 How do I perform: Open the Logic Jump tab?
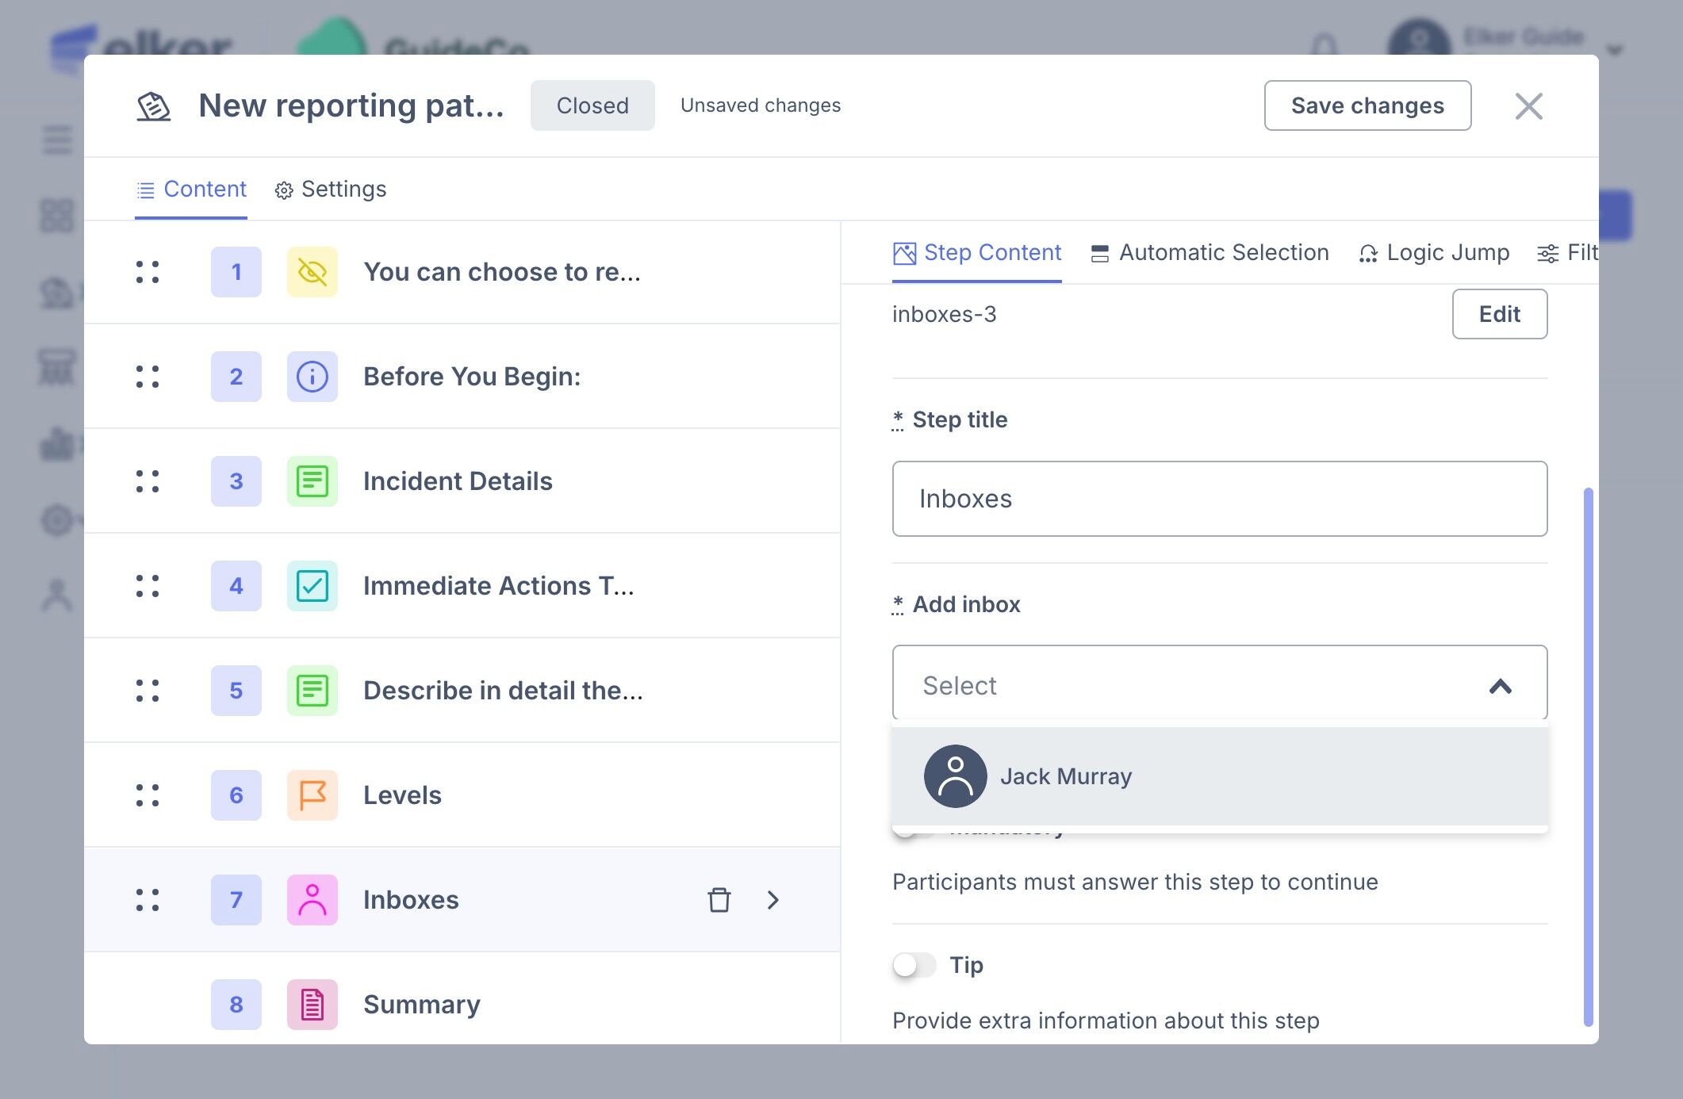click(x=1434, y=253)
